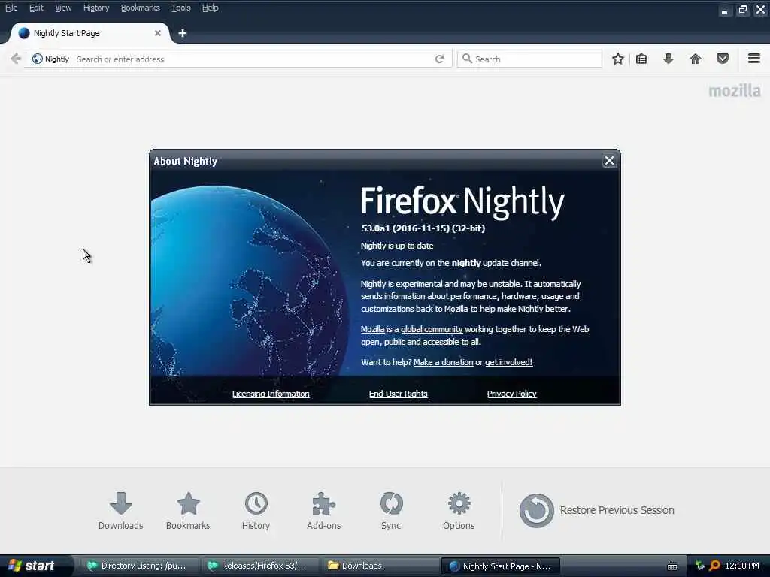Open the History menu in menu bar
The width and height of the screenshot is (770, 577).
tap(96, 8)
